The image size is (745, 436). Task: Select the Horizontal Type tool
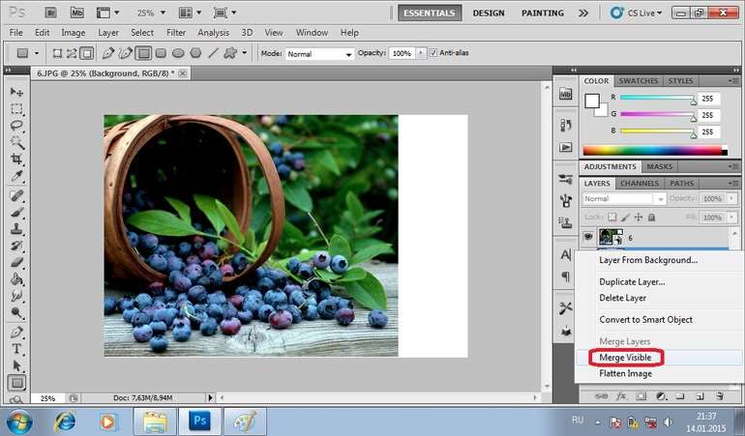tap(16, 348)
